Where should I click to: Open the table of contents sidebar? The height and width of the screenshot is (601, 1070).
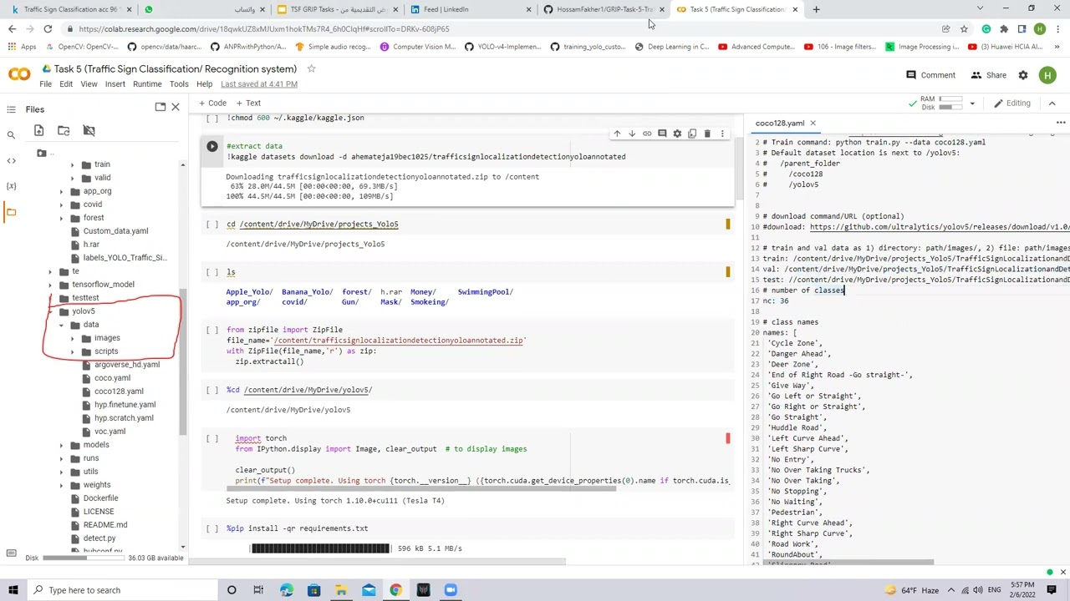[11, 109]
